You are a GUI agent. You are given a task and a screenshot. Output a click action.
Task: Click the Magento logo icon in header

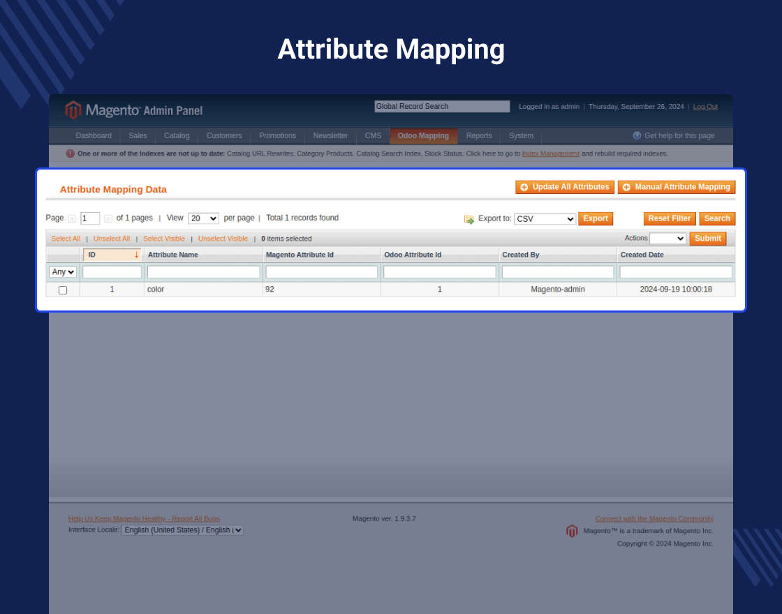73,110
